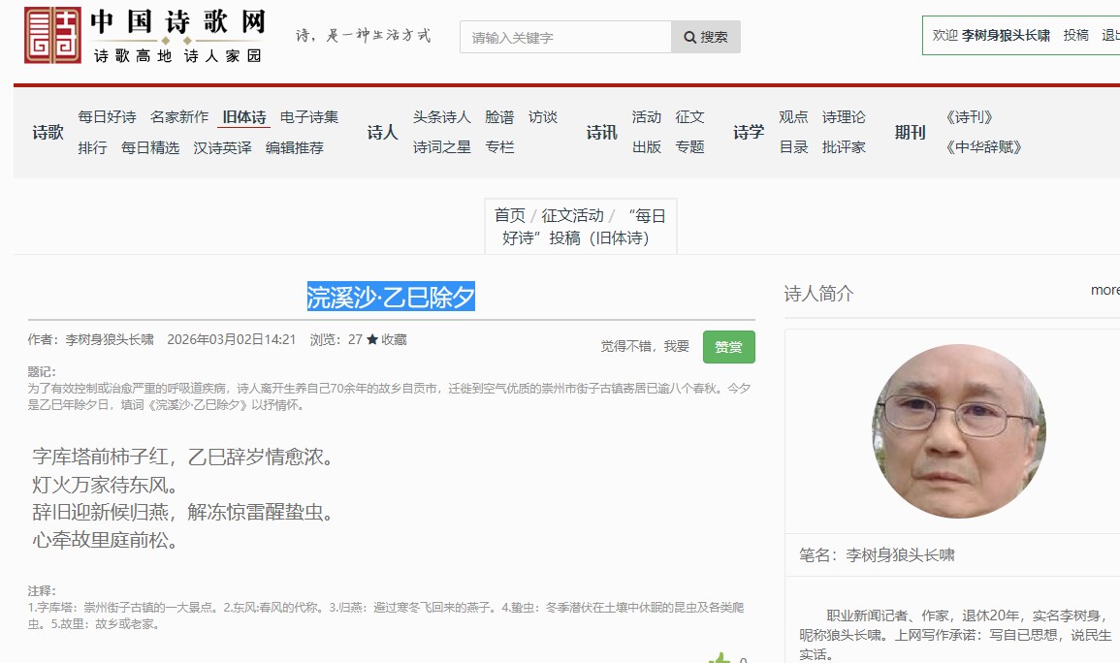Type in the 请输入关键字 search field
Viewport: 1120px width, 663px height.
(565, 37)
